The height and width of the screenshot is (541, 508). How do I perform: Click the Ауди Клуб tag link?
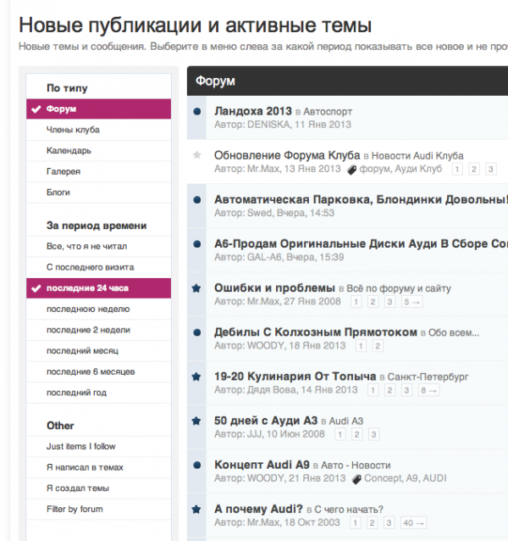click(x=418, y=169)
